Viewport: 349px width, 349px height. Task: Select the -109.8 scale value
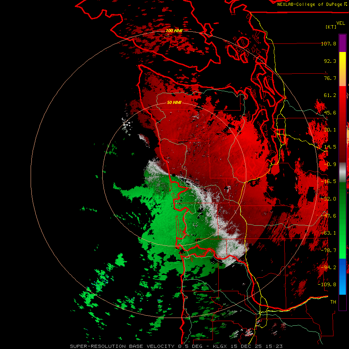(327, 285)
